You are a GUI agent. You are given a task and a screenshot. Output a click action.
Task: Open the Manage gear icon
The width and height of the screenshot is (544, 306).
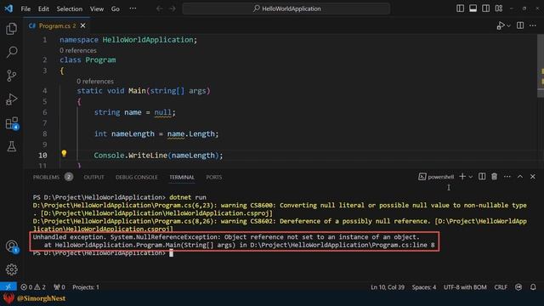click(11, 269)
